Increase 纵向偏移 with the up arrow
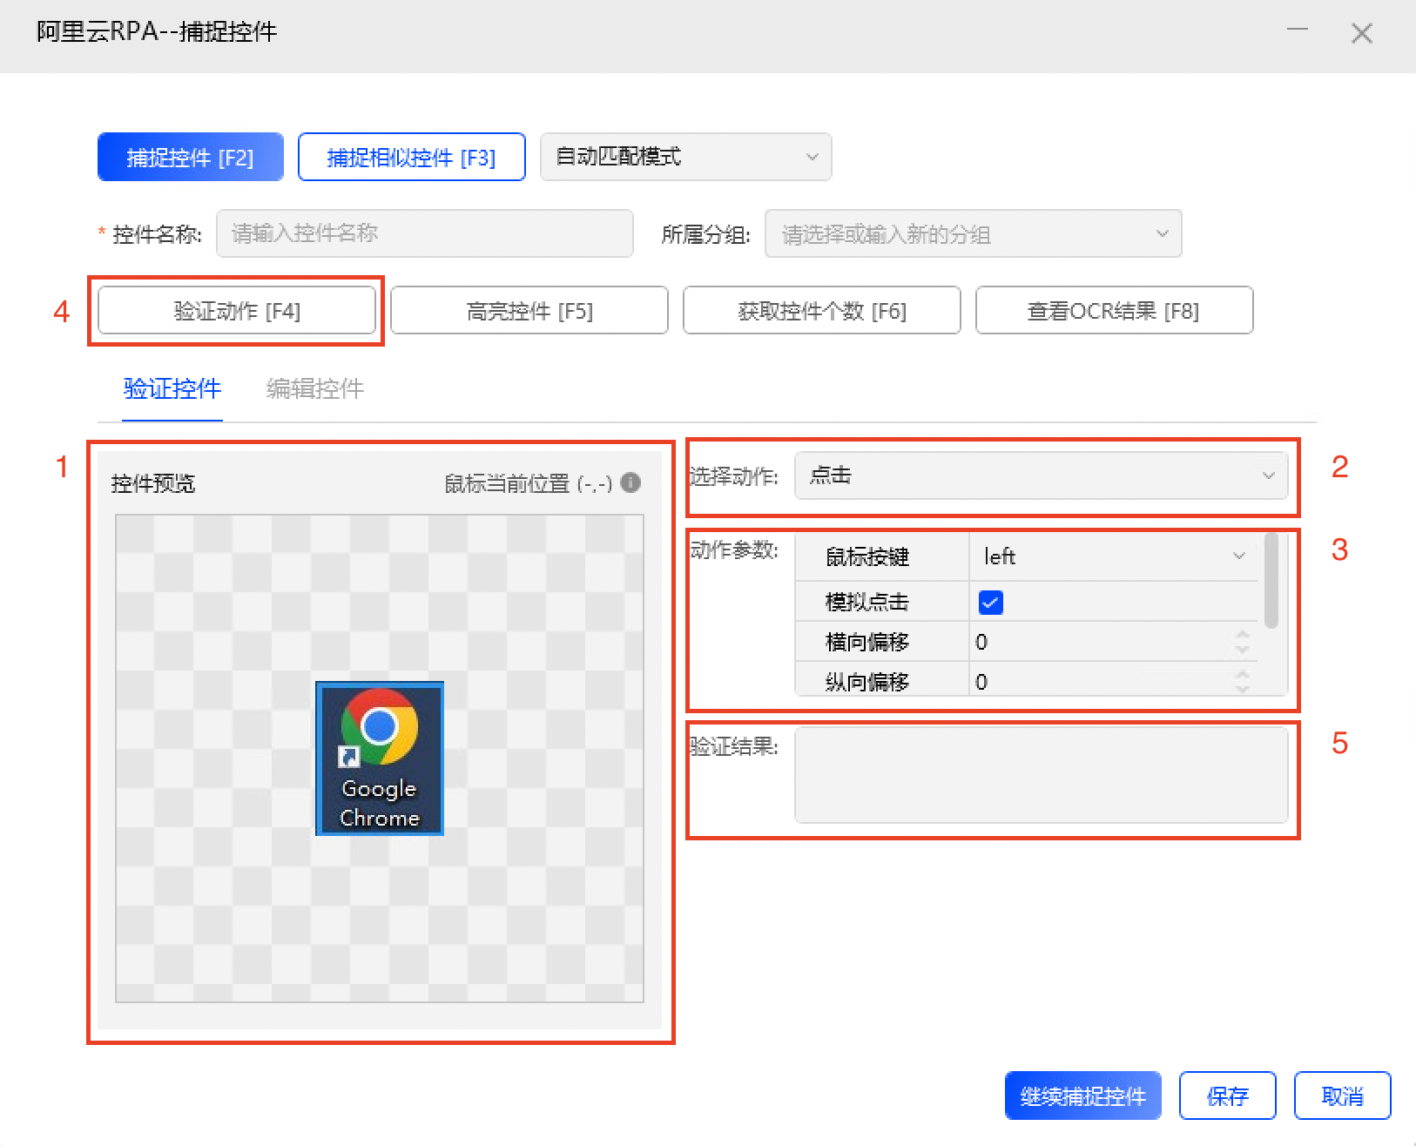 point(1243,673)
